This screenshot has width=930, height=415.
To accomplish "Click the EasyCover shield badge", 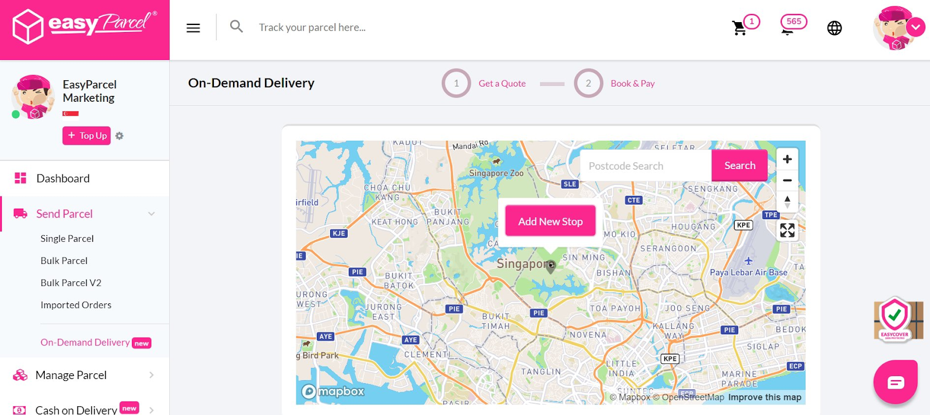I will (x=897, y=320).
